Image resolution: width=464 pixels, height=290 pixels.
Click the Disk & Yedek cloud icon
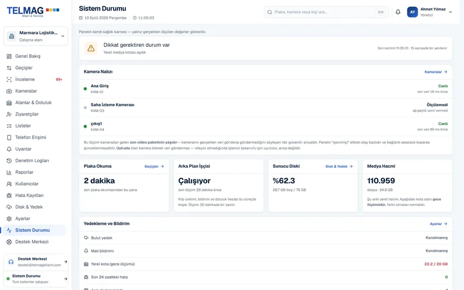click(9, 207)
